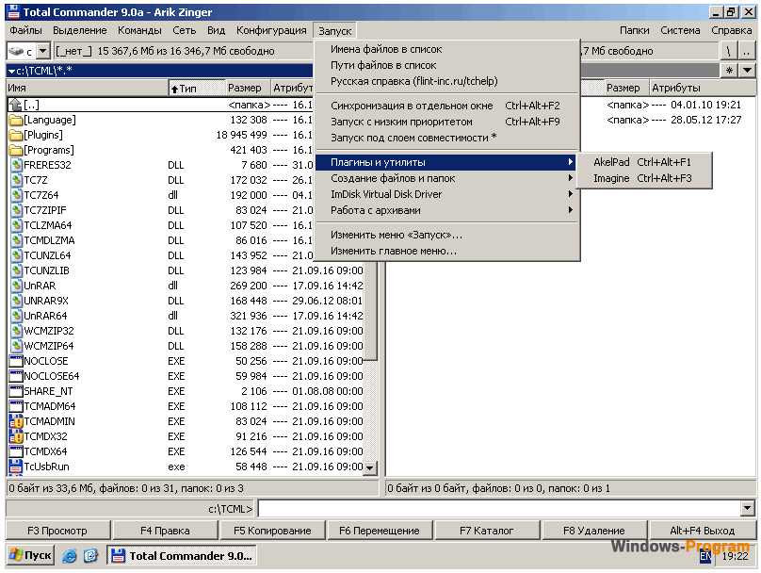Click the right panel parent directory button
The width and height of the screenshot is (761, 573).
click(747, 51)
